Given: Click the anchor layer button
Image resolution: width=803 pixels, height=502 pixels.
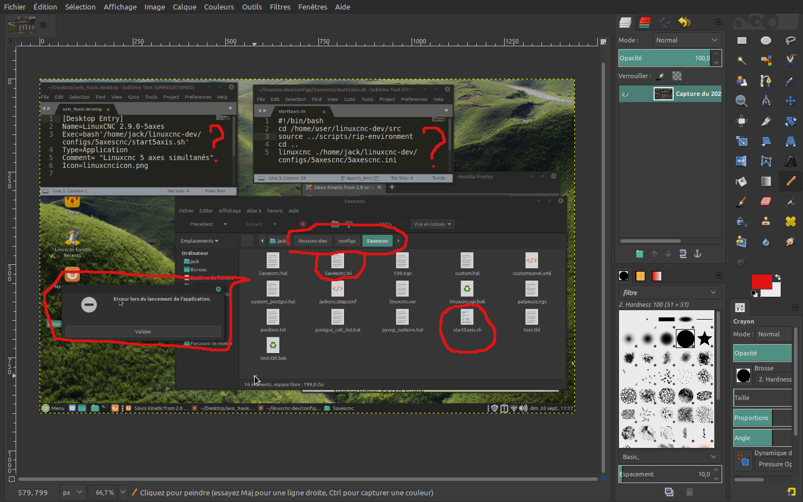Looking at the screenshot, I should coord(697,254).
